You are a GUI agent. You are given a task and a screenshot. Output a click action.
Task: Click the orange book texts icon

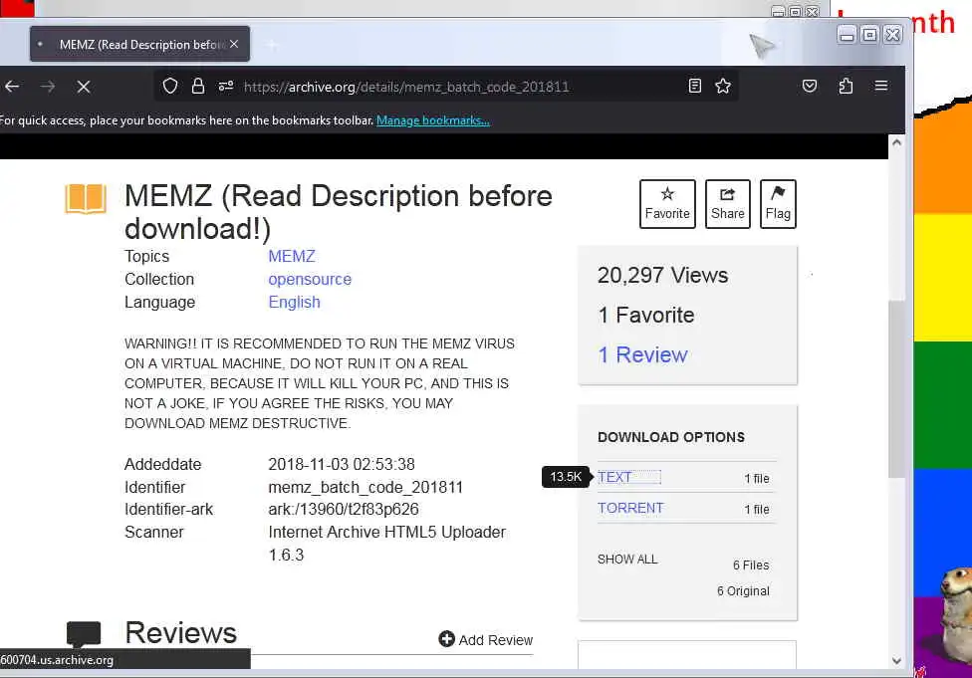point(86,198)
